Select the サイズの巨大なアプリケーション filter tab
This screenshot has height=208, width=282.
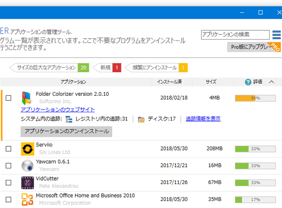(x=49, y=68)
